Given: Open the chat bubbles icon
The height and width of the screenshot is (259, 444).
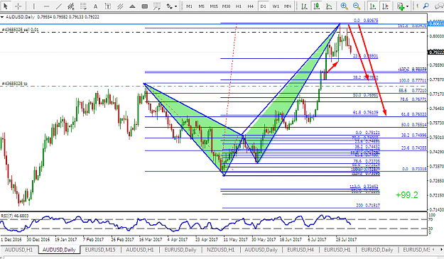Looking at the screenshot, I should pyautogui.click(x=438, y=6).
